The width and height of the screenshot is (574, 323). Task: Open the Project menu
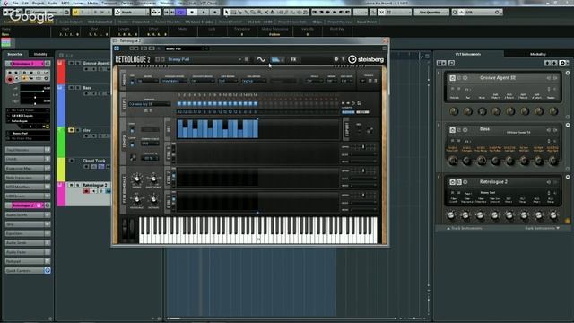[38, 3]
